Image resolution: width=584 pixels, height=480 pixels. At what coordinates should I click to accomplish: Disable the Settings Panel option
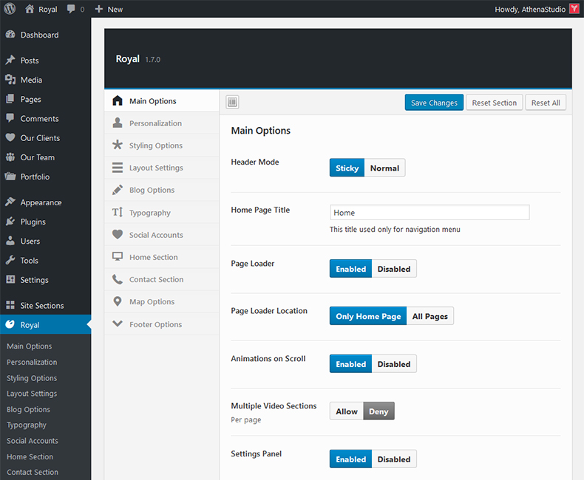[394, 459]
